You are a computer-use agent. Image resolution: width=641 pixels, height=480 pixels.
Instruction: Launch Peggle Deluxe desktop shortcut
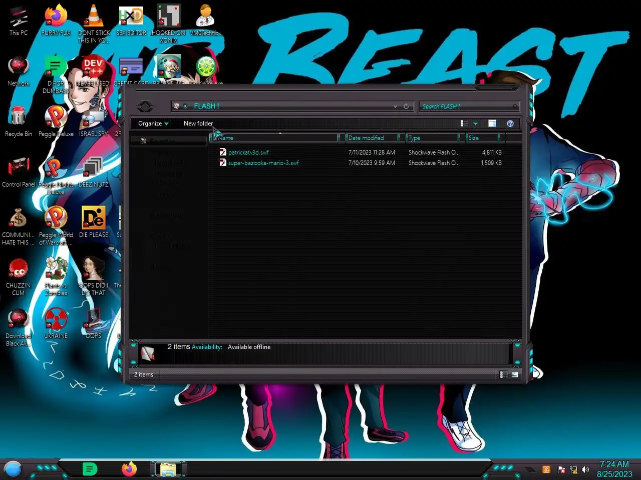click(x=56, y=121)
